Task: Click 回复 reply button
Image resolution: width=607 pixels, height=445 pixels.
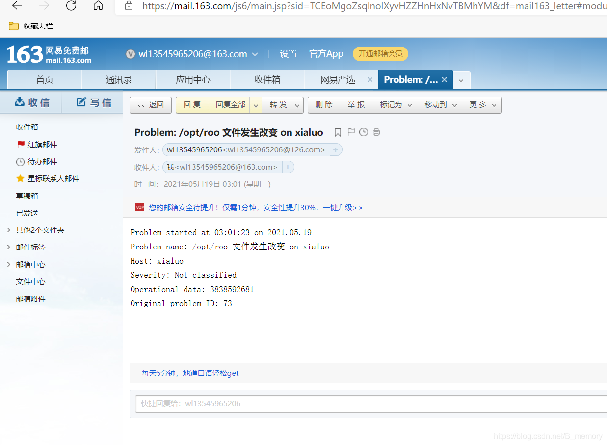Action: [x=192, y=105]
